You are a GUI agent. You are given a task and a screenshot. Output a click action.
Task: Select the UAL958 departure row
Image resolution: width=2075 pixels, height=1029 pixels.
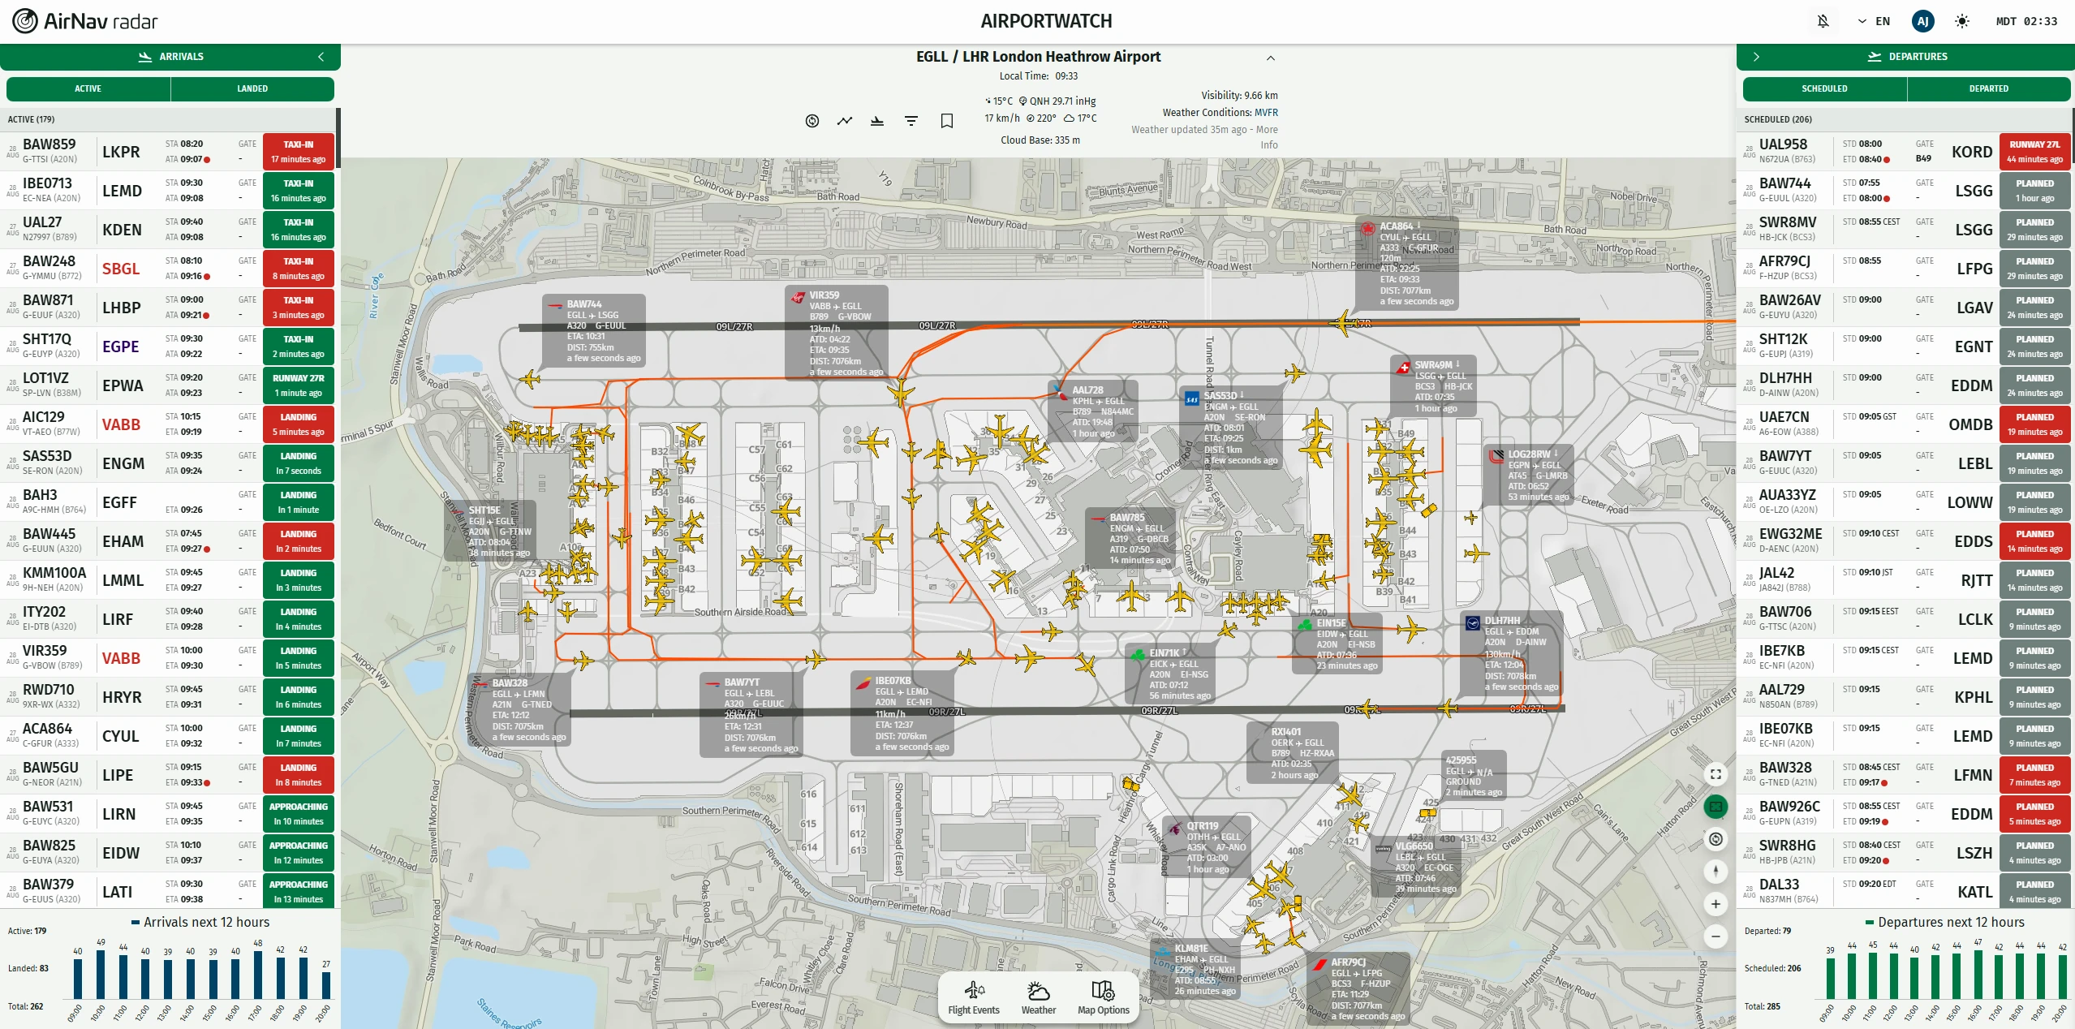pos(1905,152)
